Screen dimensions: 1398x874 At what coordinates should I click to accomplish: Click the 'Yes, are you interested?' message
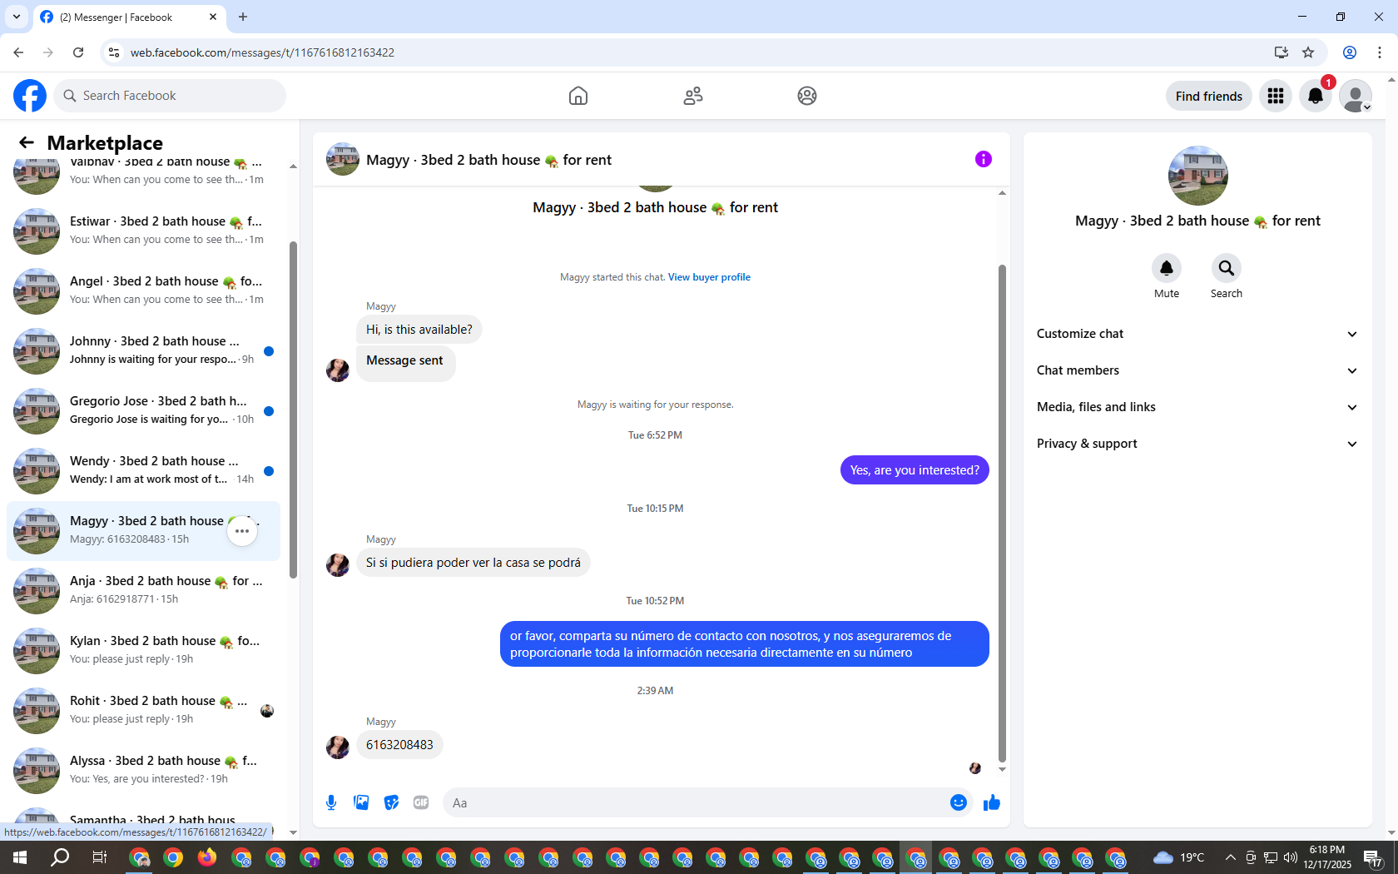point(915,470)
